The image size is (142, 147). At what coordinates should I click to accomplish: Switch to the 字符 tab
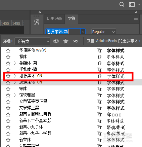(72, 19)
